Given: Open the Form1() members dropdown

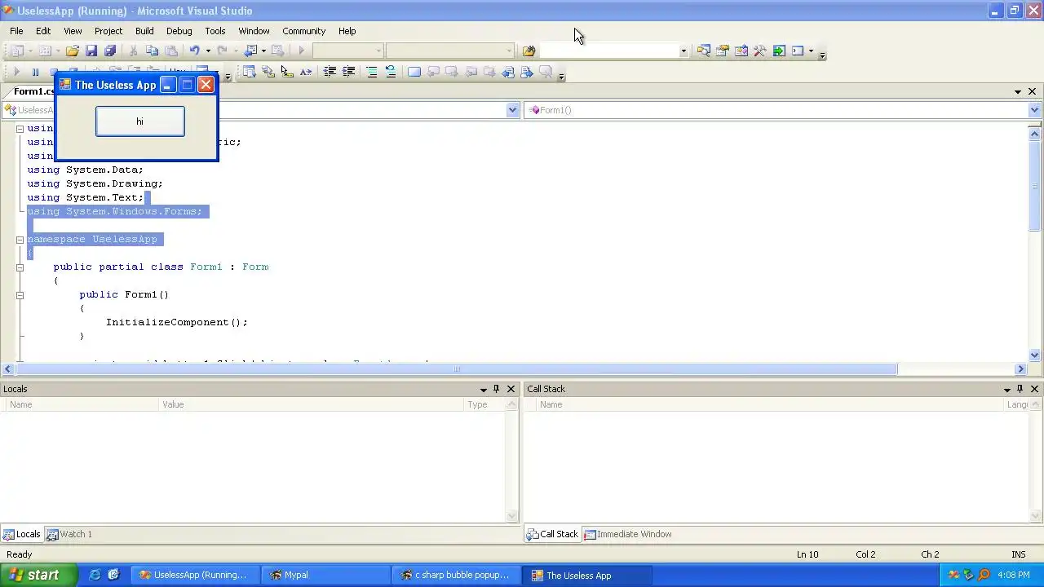Looking at the screenshot, I should pyautogui.click(x=1034, y=110).
